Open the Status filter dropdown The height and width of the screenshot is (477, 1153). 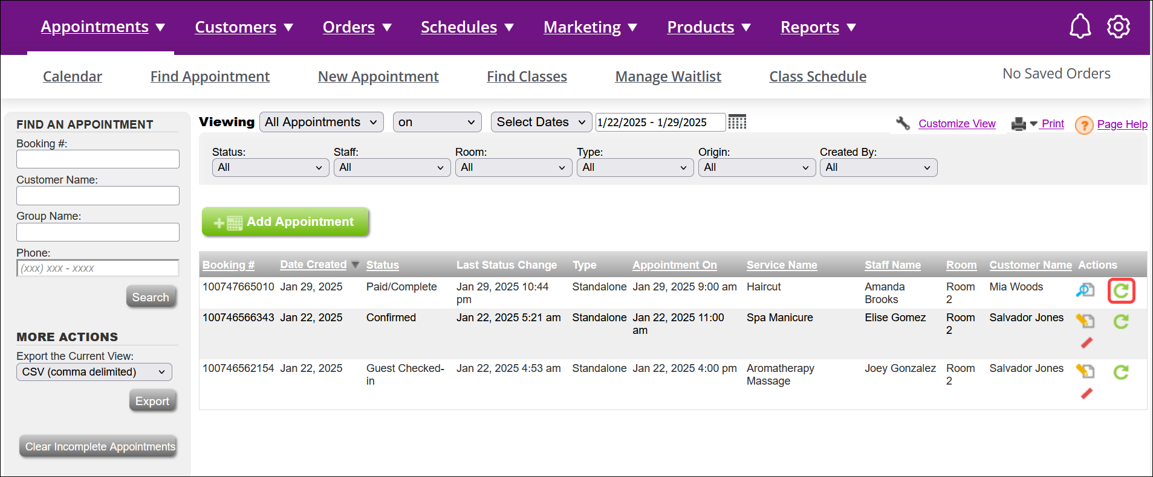[270, 167]
